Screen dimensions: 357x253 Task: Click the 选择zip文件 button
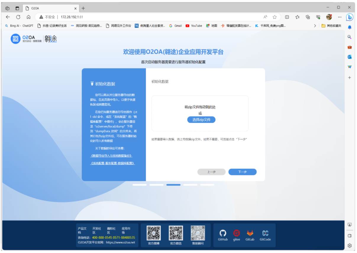click(201, 120)
